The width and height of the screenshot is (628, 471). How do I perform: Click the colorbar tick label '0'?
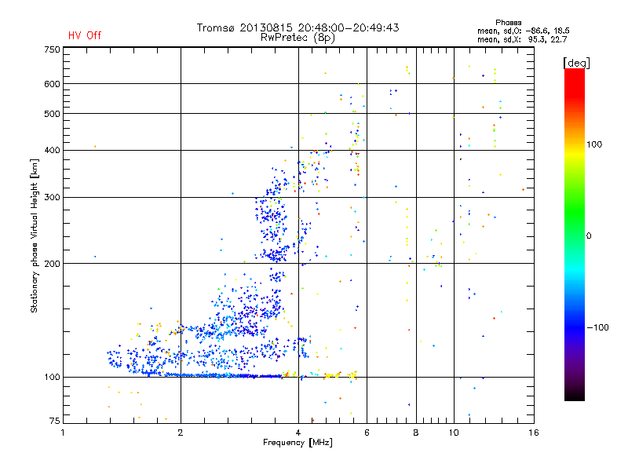(589, 236)
